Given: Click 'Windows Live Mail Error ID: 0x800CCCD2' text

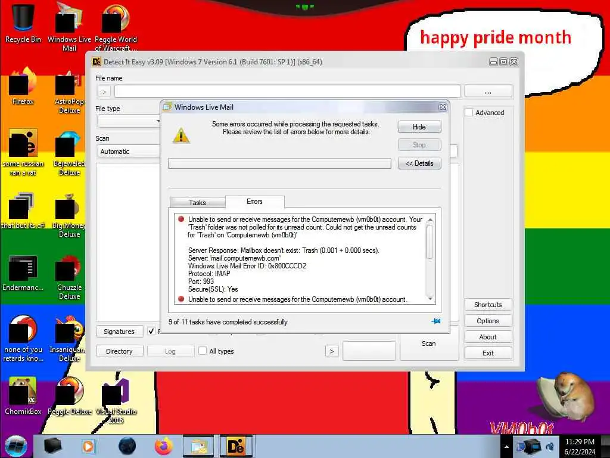Looking at the screenshot, I should pyautogui.click(x=247, y=266).
